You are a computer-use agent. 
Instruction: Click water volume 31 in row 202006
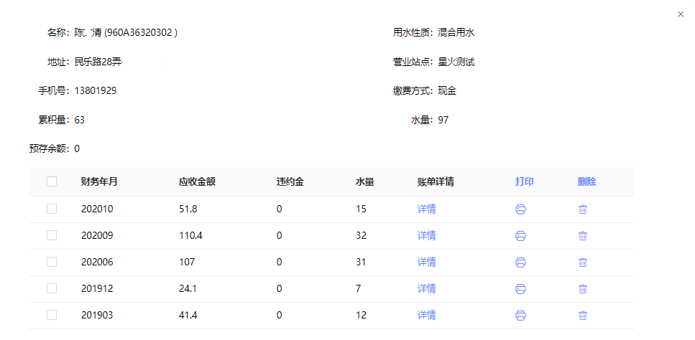pyautogui.click(x=361, y=263)
